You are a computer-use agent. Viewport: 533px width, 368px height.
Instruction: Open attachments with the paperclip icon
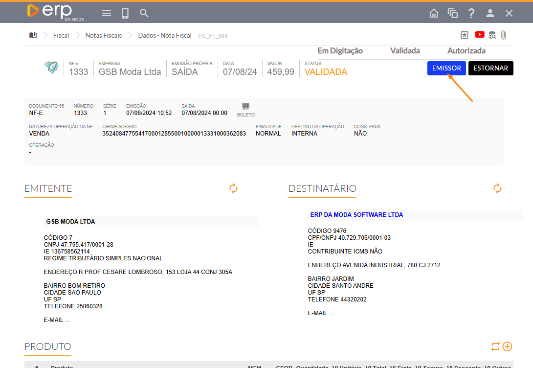coord(504,35)
